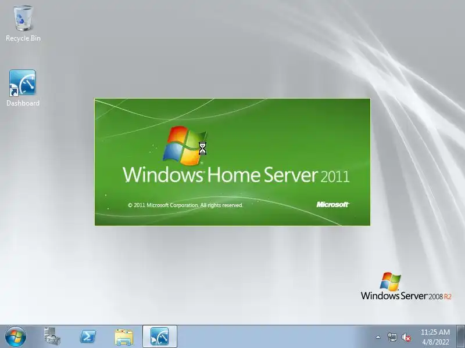Open the Recycle Bin desktop icon
This screenshot has height=348, width=465.
click(x=23, y=23)
